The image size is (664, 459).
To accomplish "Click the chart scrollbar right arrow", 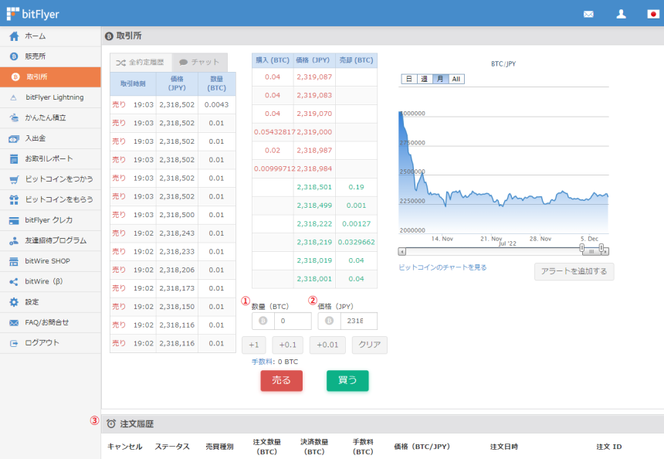I will (605, 252).
